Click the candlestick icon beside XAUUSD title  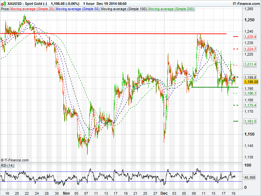[4, 4]
